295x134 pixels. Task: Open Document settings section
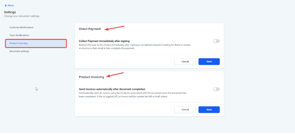19,51
